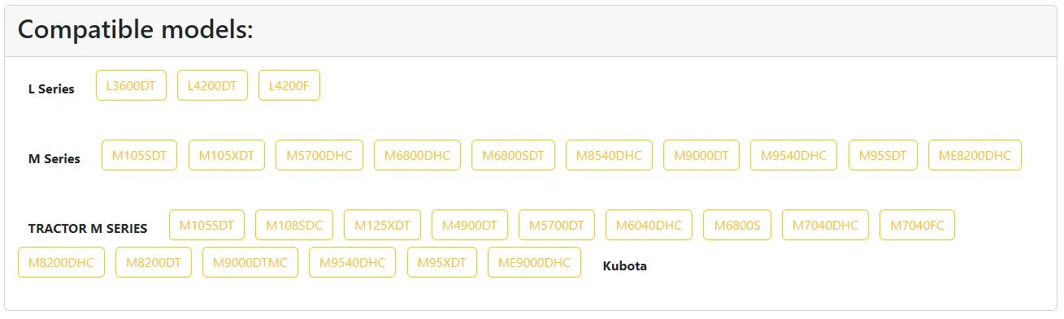Open the M125XDT model tag
Image resolution: width=1064 pixels, height=319 pixels.
coord(382,225)
